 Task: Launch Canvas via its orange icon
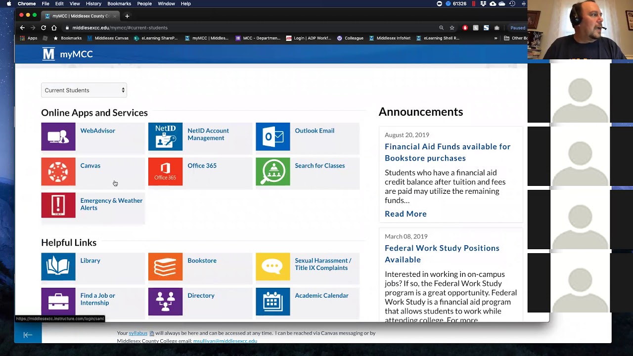58,172
